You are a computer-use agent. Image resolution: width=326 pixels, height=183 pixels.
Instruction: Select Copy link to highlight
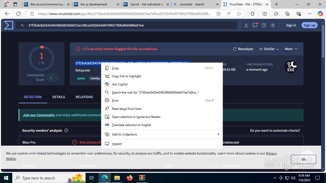click(162, 76)
